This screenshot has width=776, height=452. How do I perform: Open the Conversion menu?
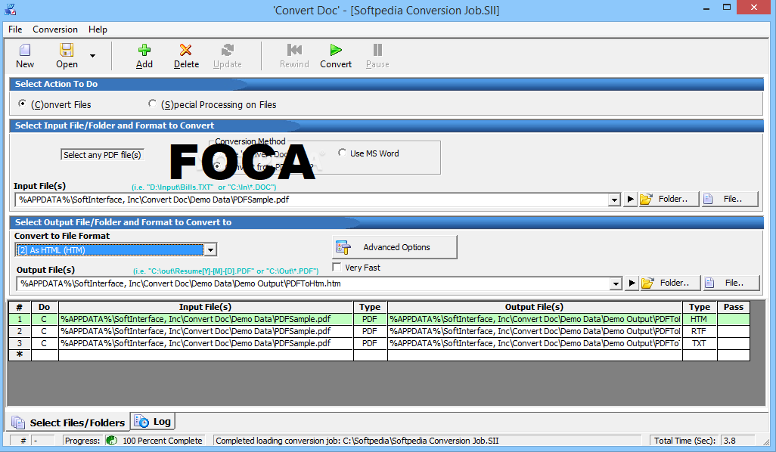click(55, 29)
